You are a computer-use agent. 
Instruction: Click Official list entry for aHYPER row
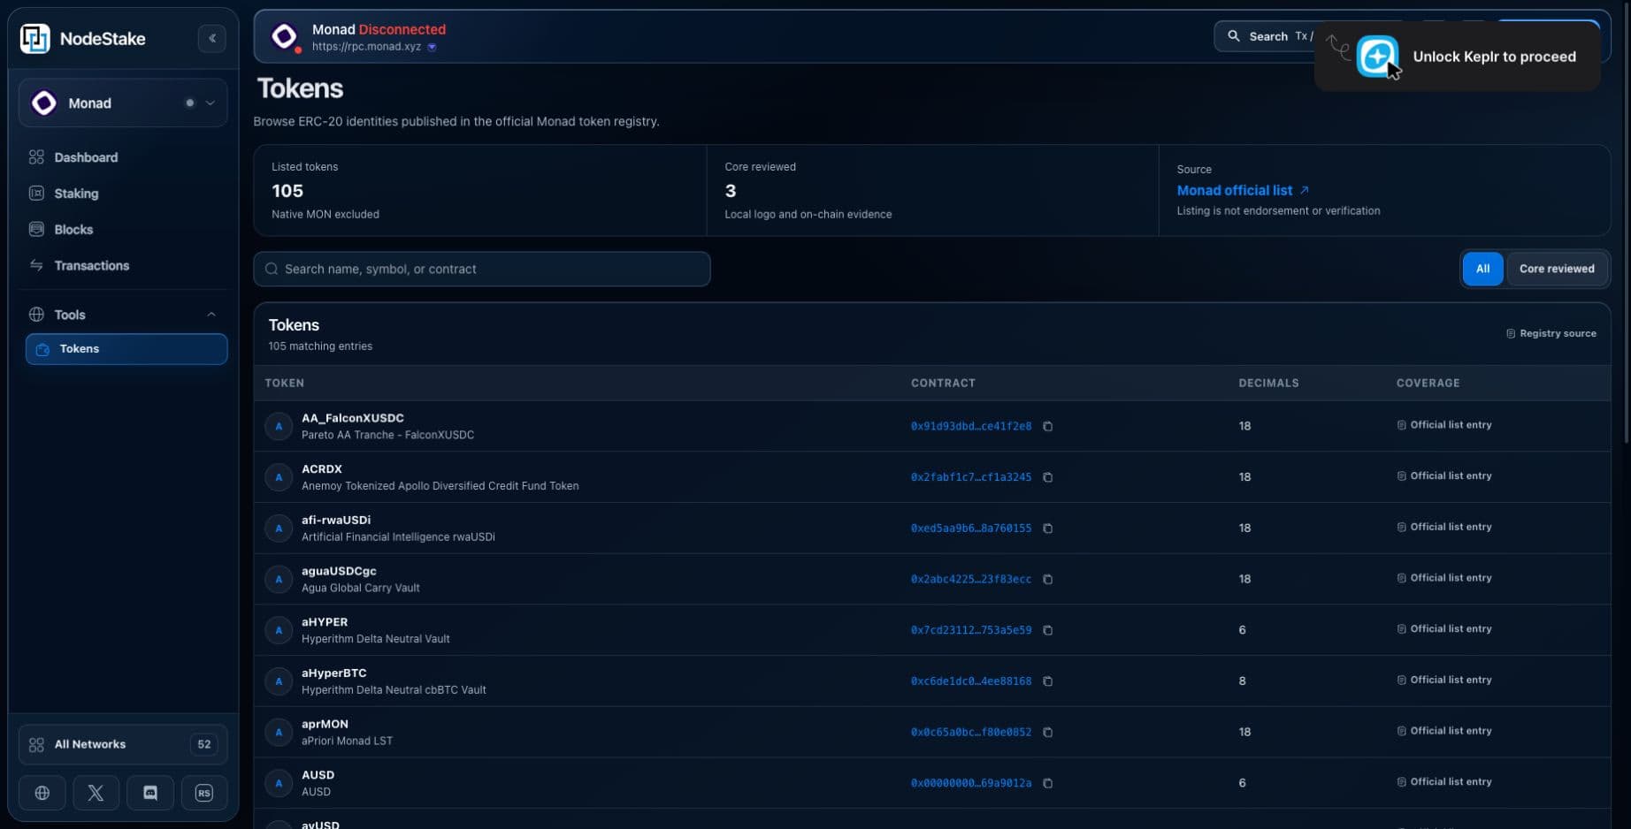tap(1444, 629)
